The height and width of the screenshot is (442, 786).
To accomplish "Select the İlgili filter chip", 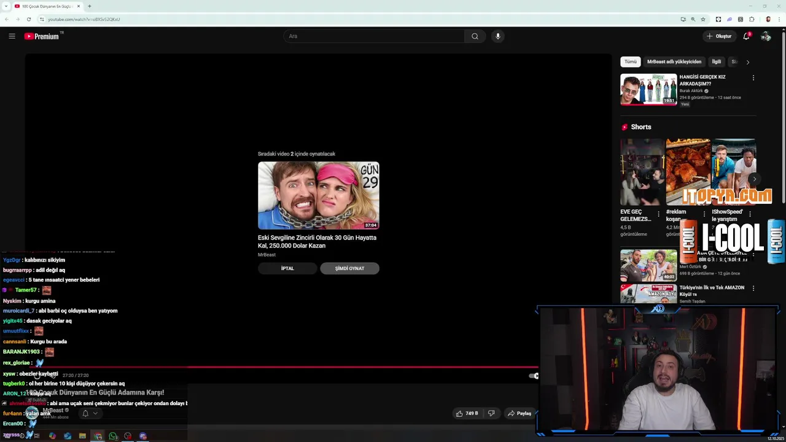I will [x=716, y=61].
